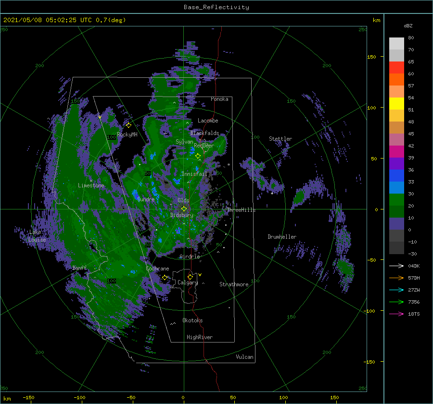Image resolution: width=433 pixels, height=404 pixels.
Task: Click the -30 value at dBZ scale bottom
Action: tap(412, 254)
